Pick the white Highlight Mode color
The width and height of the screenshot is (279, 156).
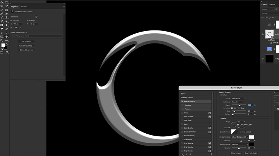pyautogui.click(x=251, y=137)
